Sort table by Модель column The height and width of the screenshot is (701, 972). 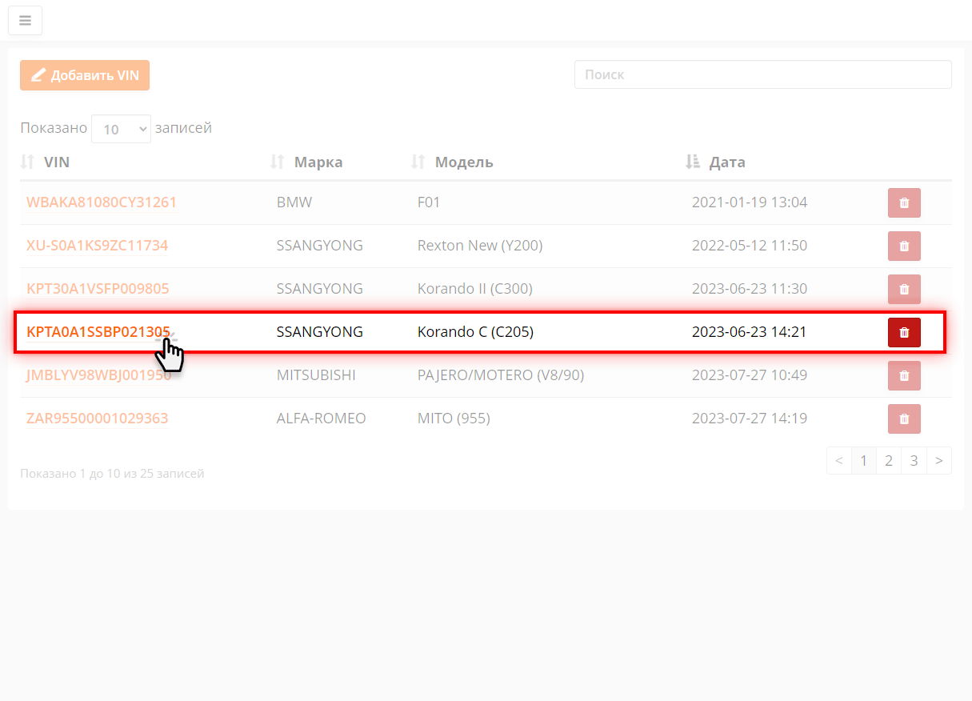coord(463,162)
